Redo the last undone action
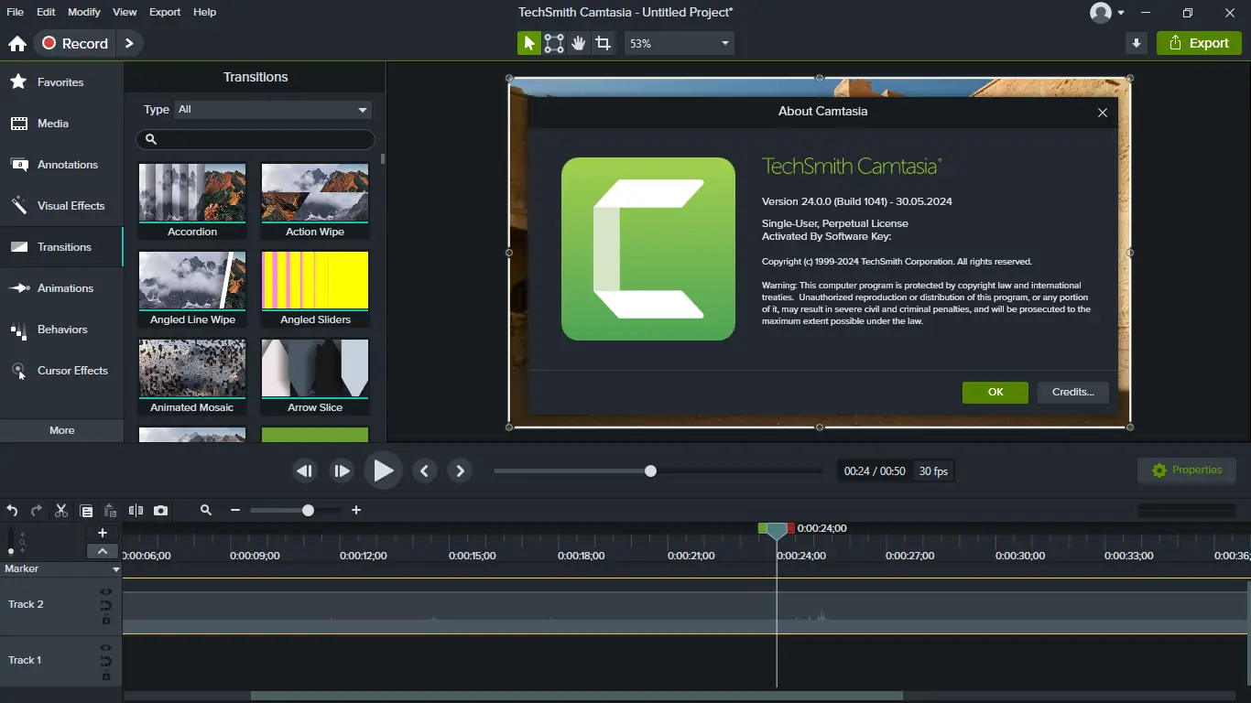Viewport: 1251px width, 703px height. (37, 511)
